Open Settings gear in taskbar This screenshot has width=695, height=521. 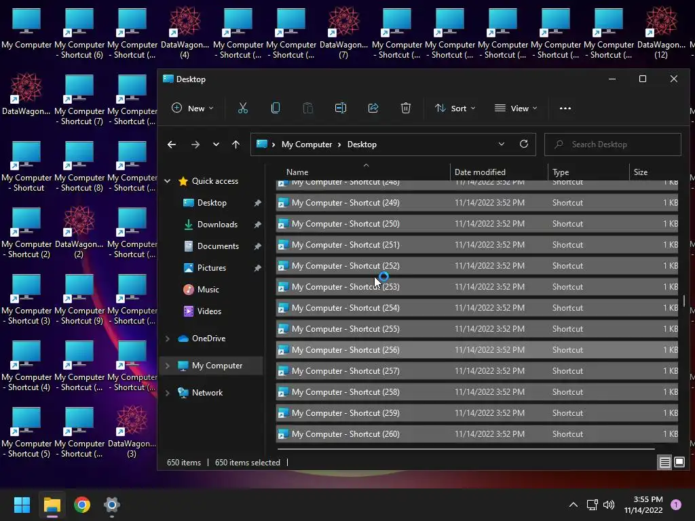(112, 505)
